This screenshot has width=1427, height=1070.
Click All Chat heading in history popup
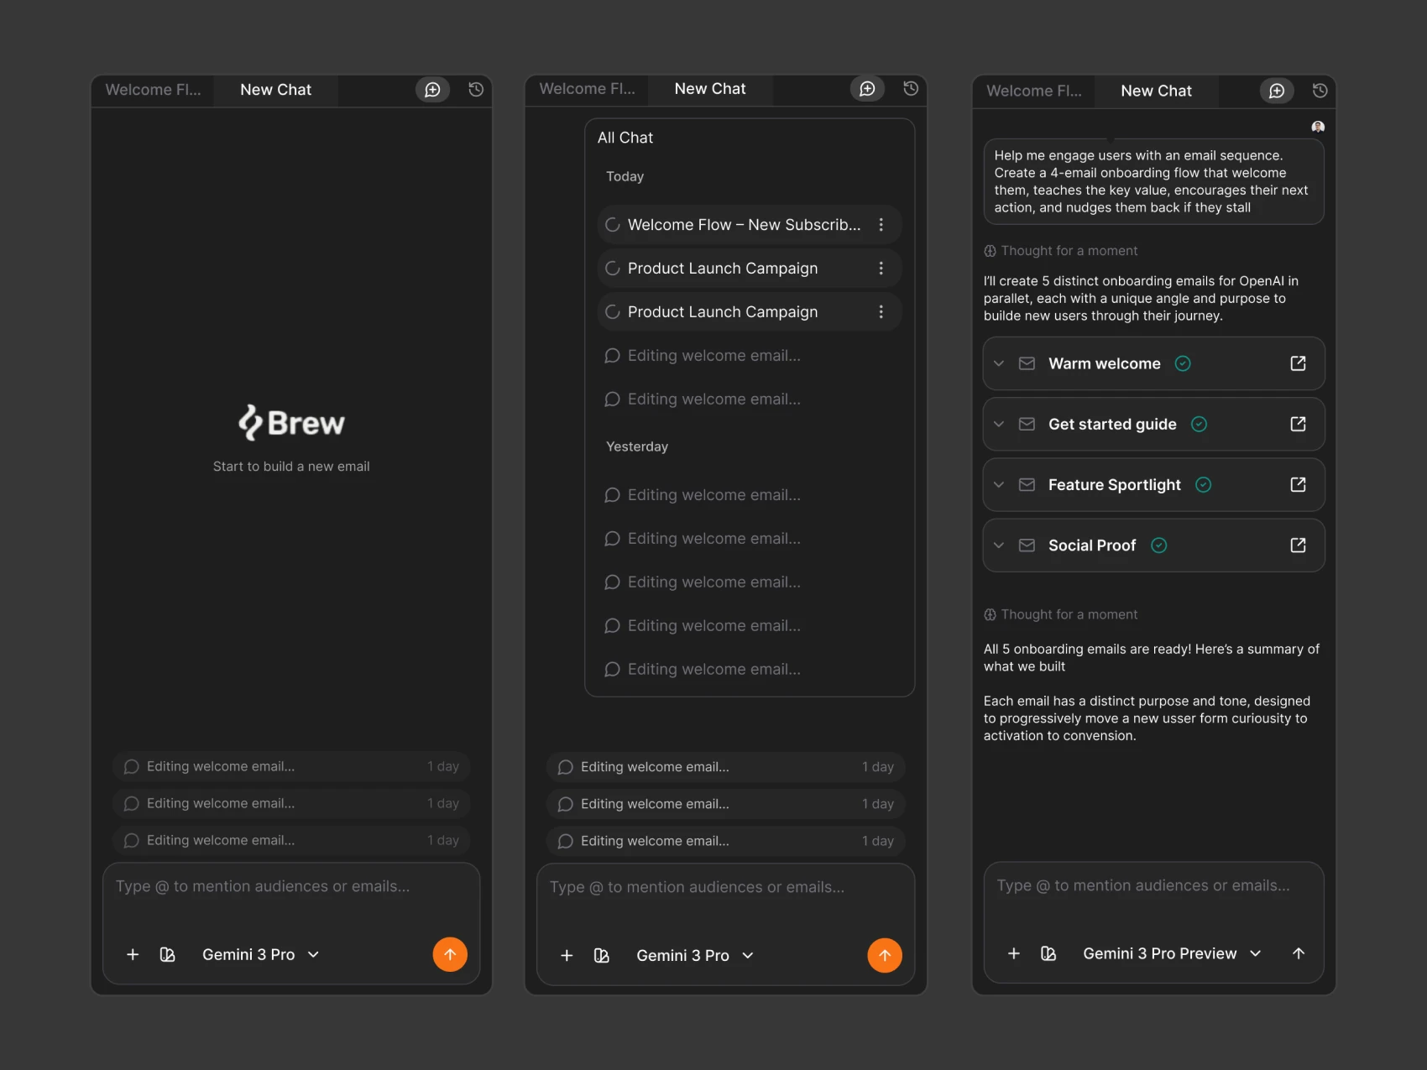click(625, 138)
